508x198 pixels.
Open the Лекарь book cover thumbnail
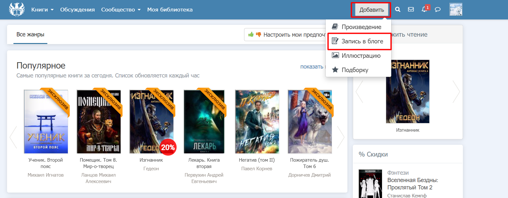[204, 122]
